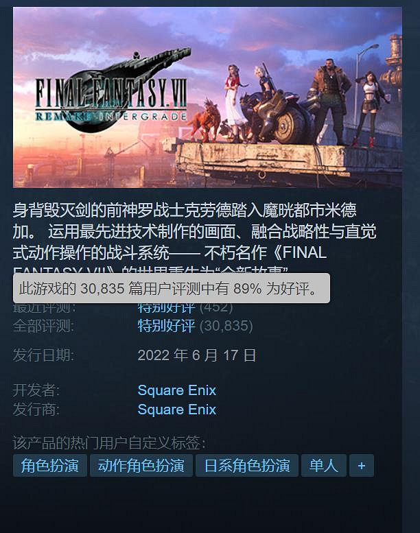The width and height of the screenshot is (420, 533).
Task: Choose the 日系角色扮演 tag
Action: pyautogui.click(x=247, y=465)
